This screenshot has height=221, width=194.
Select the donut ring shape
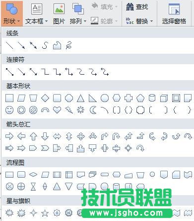[x=21, y=110]
